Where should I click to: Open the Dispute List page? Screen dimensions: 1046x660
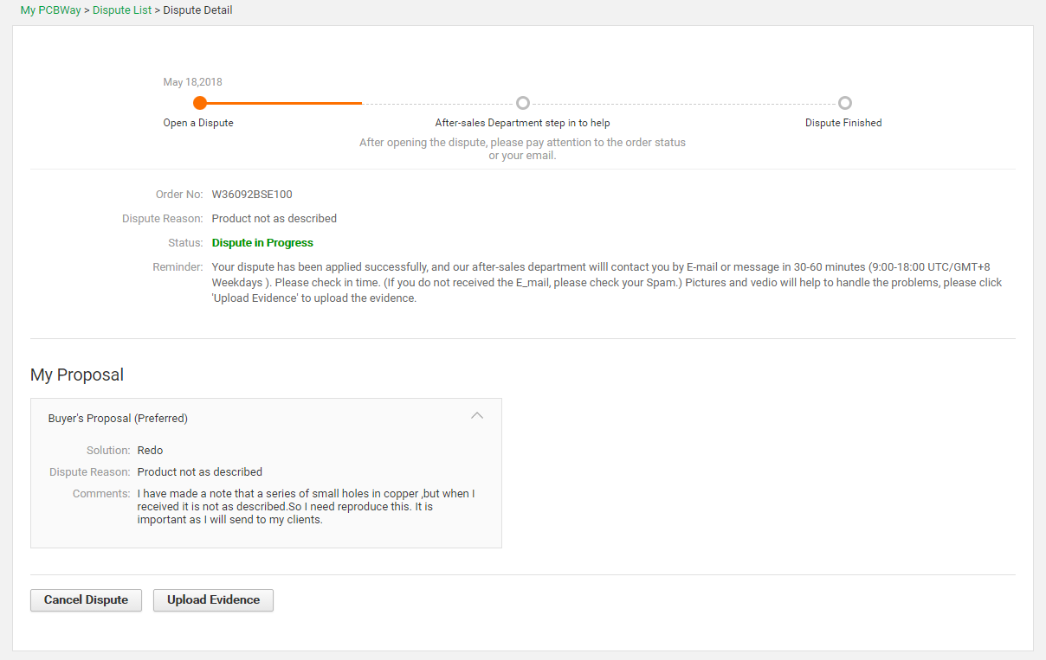[121, 10]
